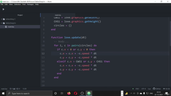Open linter errors count in status bar
Viewport: 171px width, 96px height.
click(11, 89)
